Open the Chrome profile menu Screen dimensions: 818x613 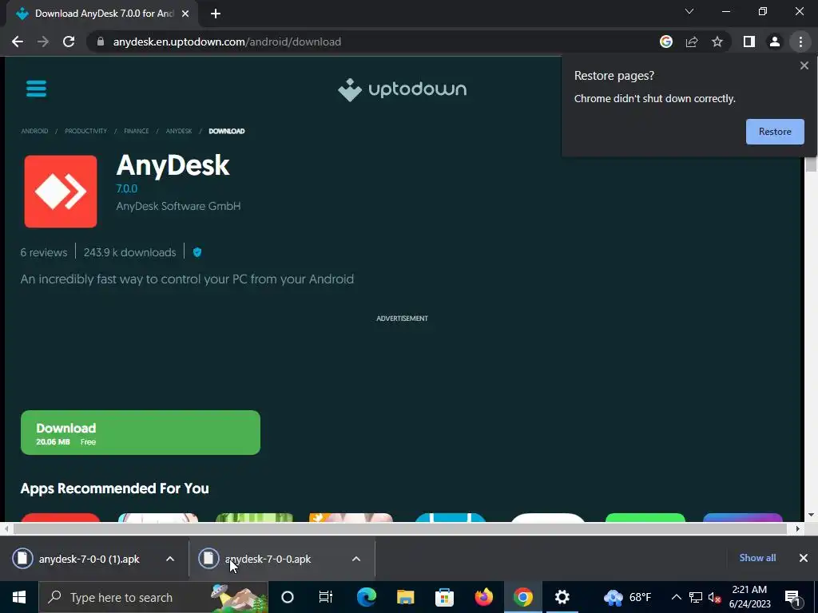click(775, 42)
